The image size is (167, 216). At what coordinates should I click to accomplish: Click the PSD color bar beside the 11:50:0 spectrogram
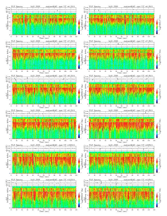[157, 200]
